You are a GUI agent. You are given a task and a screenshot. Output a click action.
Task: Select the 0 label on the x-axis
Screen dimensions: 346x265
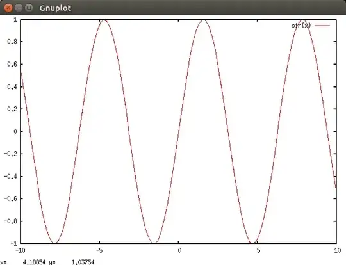pyautogui.click(x=179, y=250)
